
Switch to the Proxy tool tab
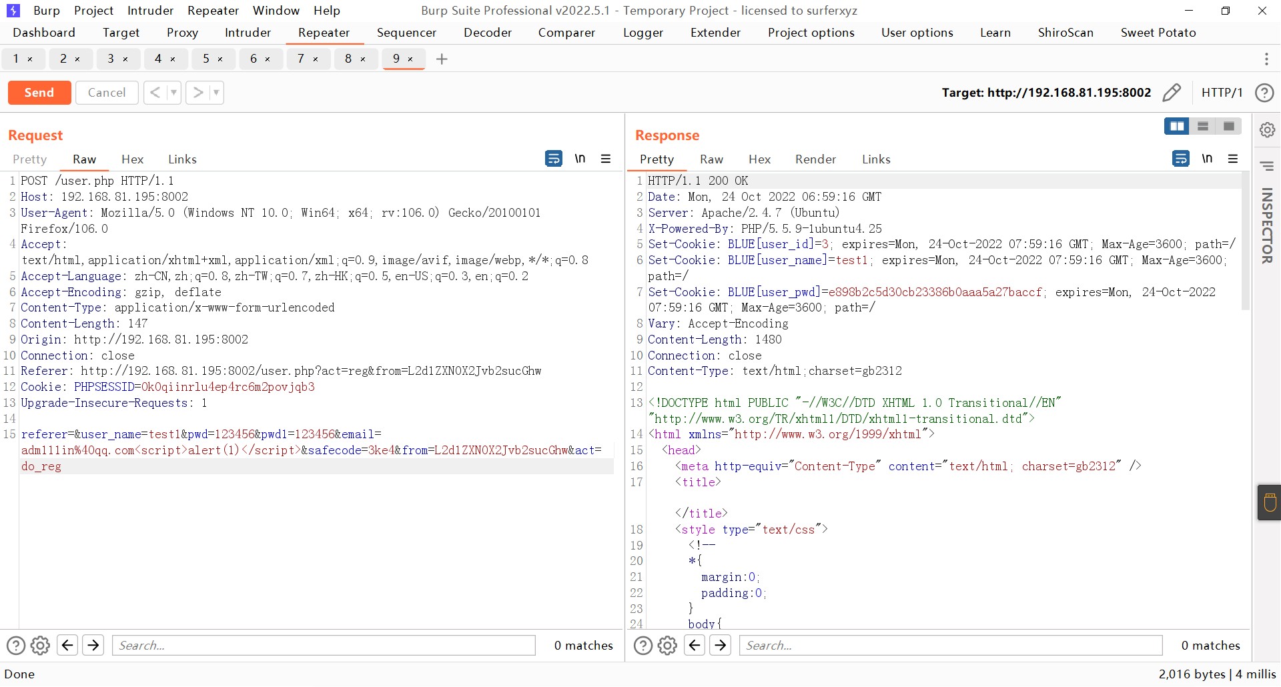tap(182, 33)
